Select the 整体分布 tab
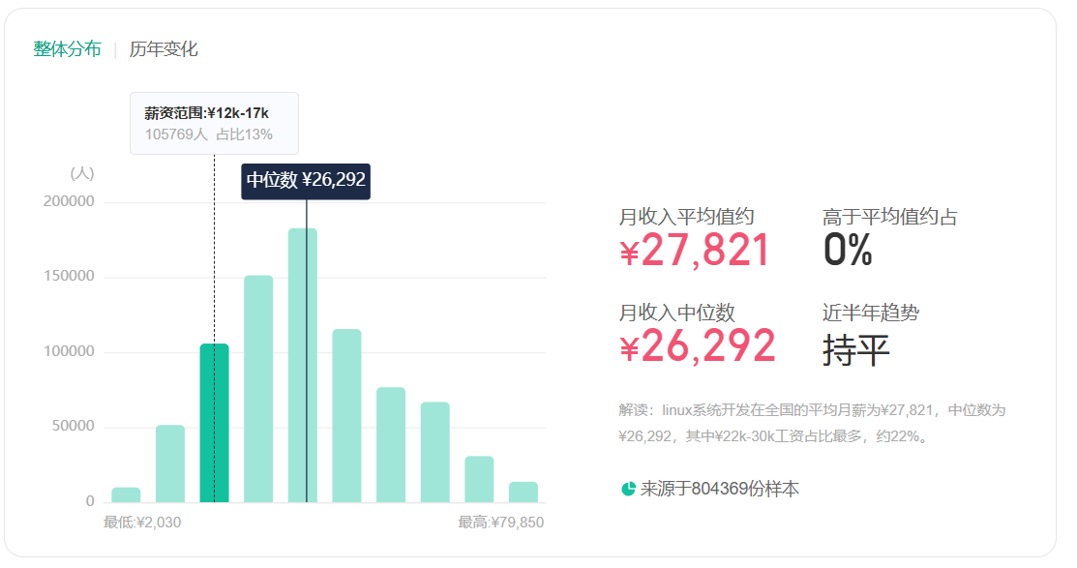The image size is (1077, 568). pos(68,48)
